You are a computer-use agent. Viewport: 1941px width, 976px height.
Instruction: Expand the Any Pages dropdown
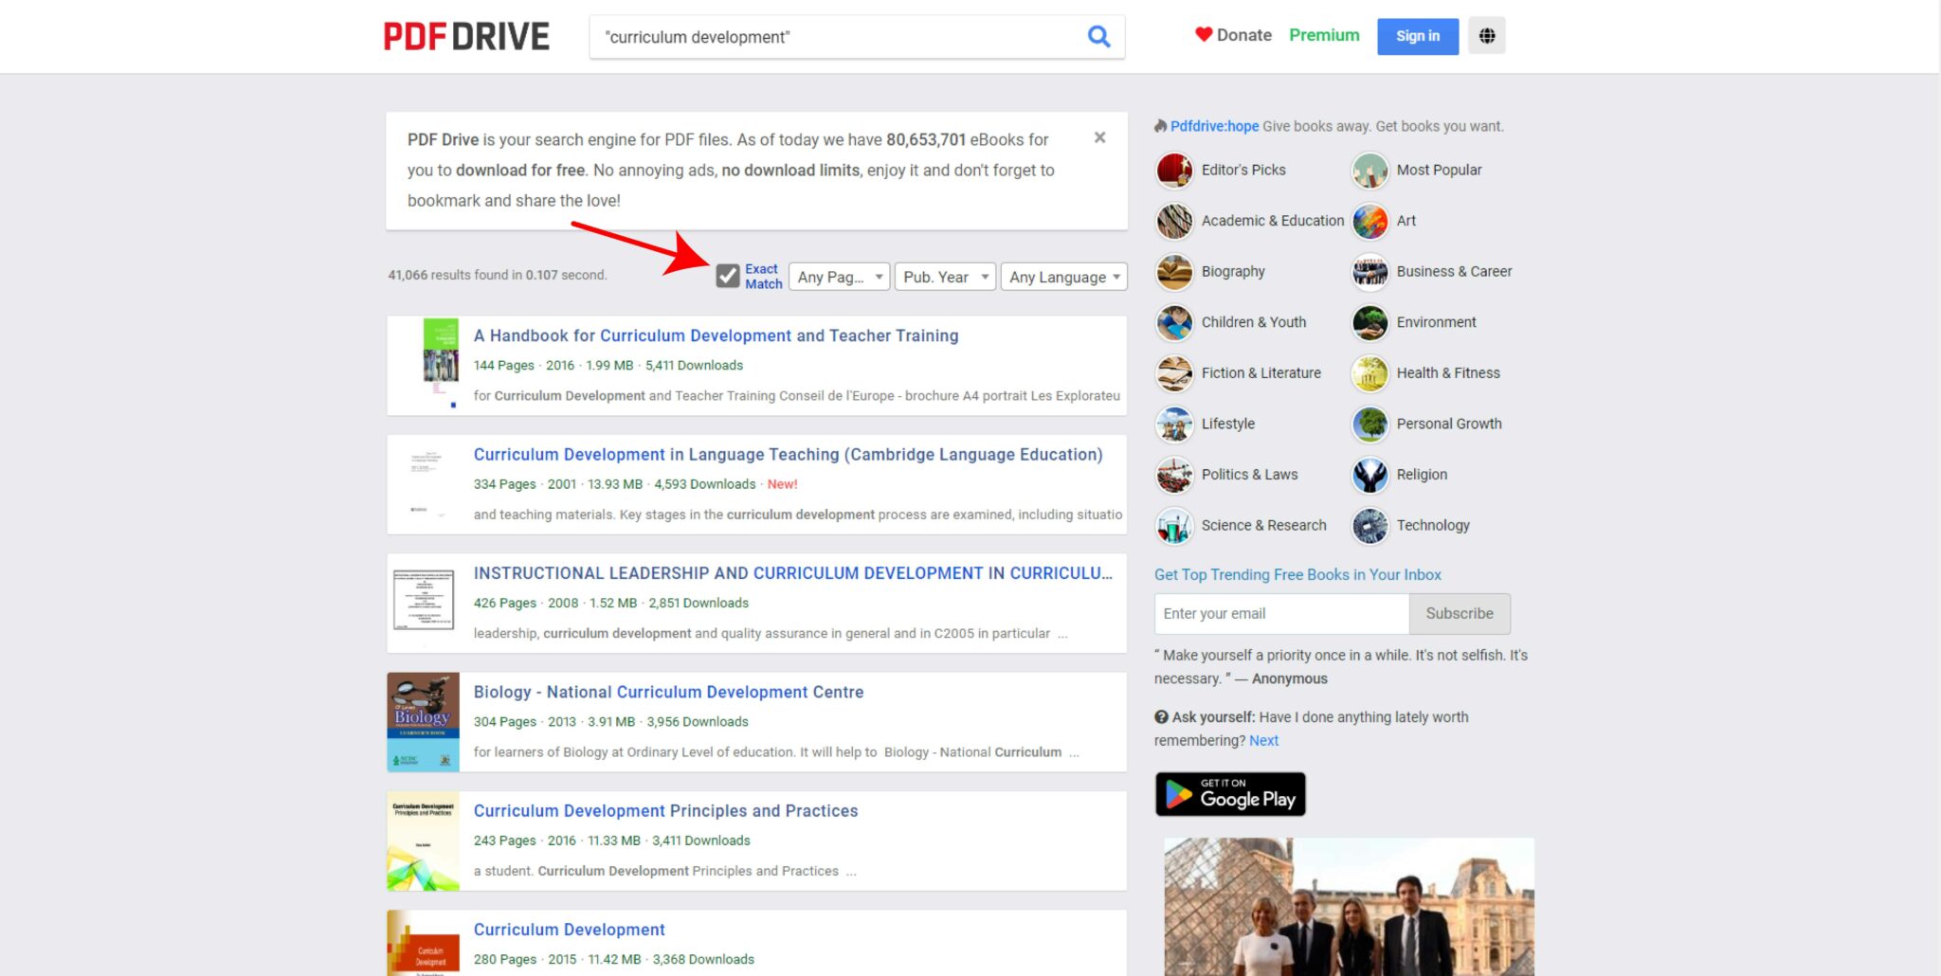[839, 277]
